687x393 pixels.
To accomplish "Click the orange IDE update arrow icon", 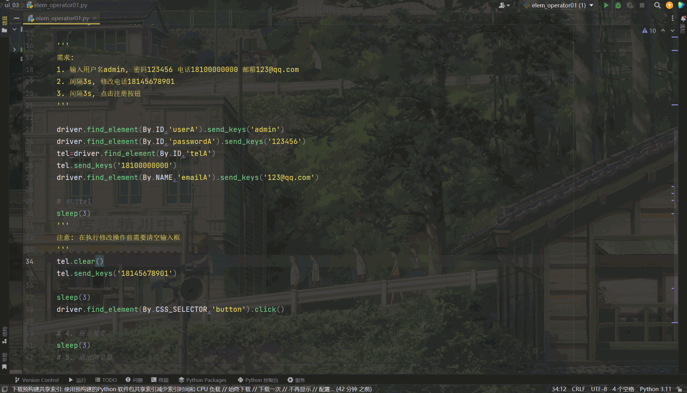I will pos(669,5).
